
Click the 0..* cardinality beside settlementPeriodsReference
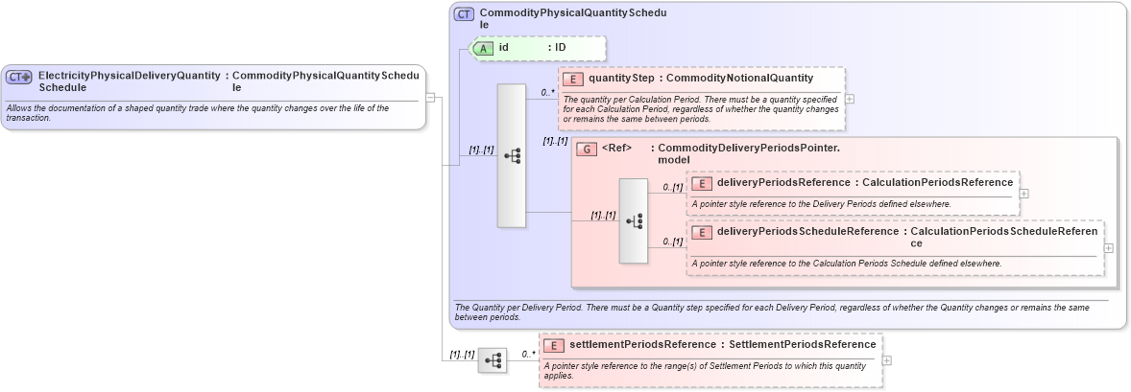[529, 355]
